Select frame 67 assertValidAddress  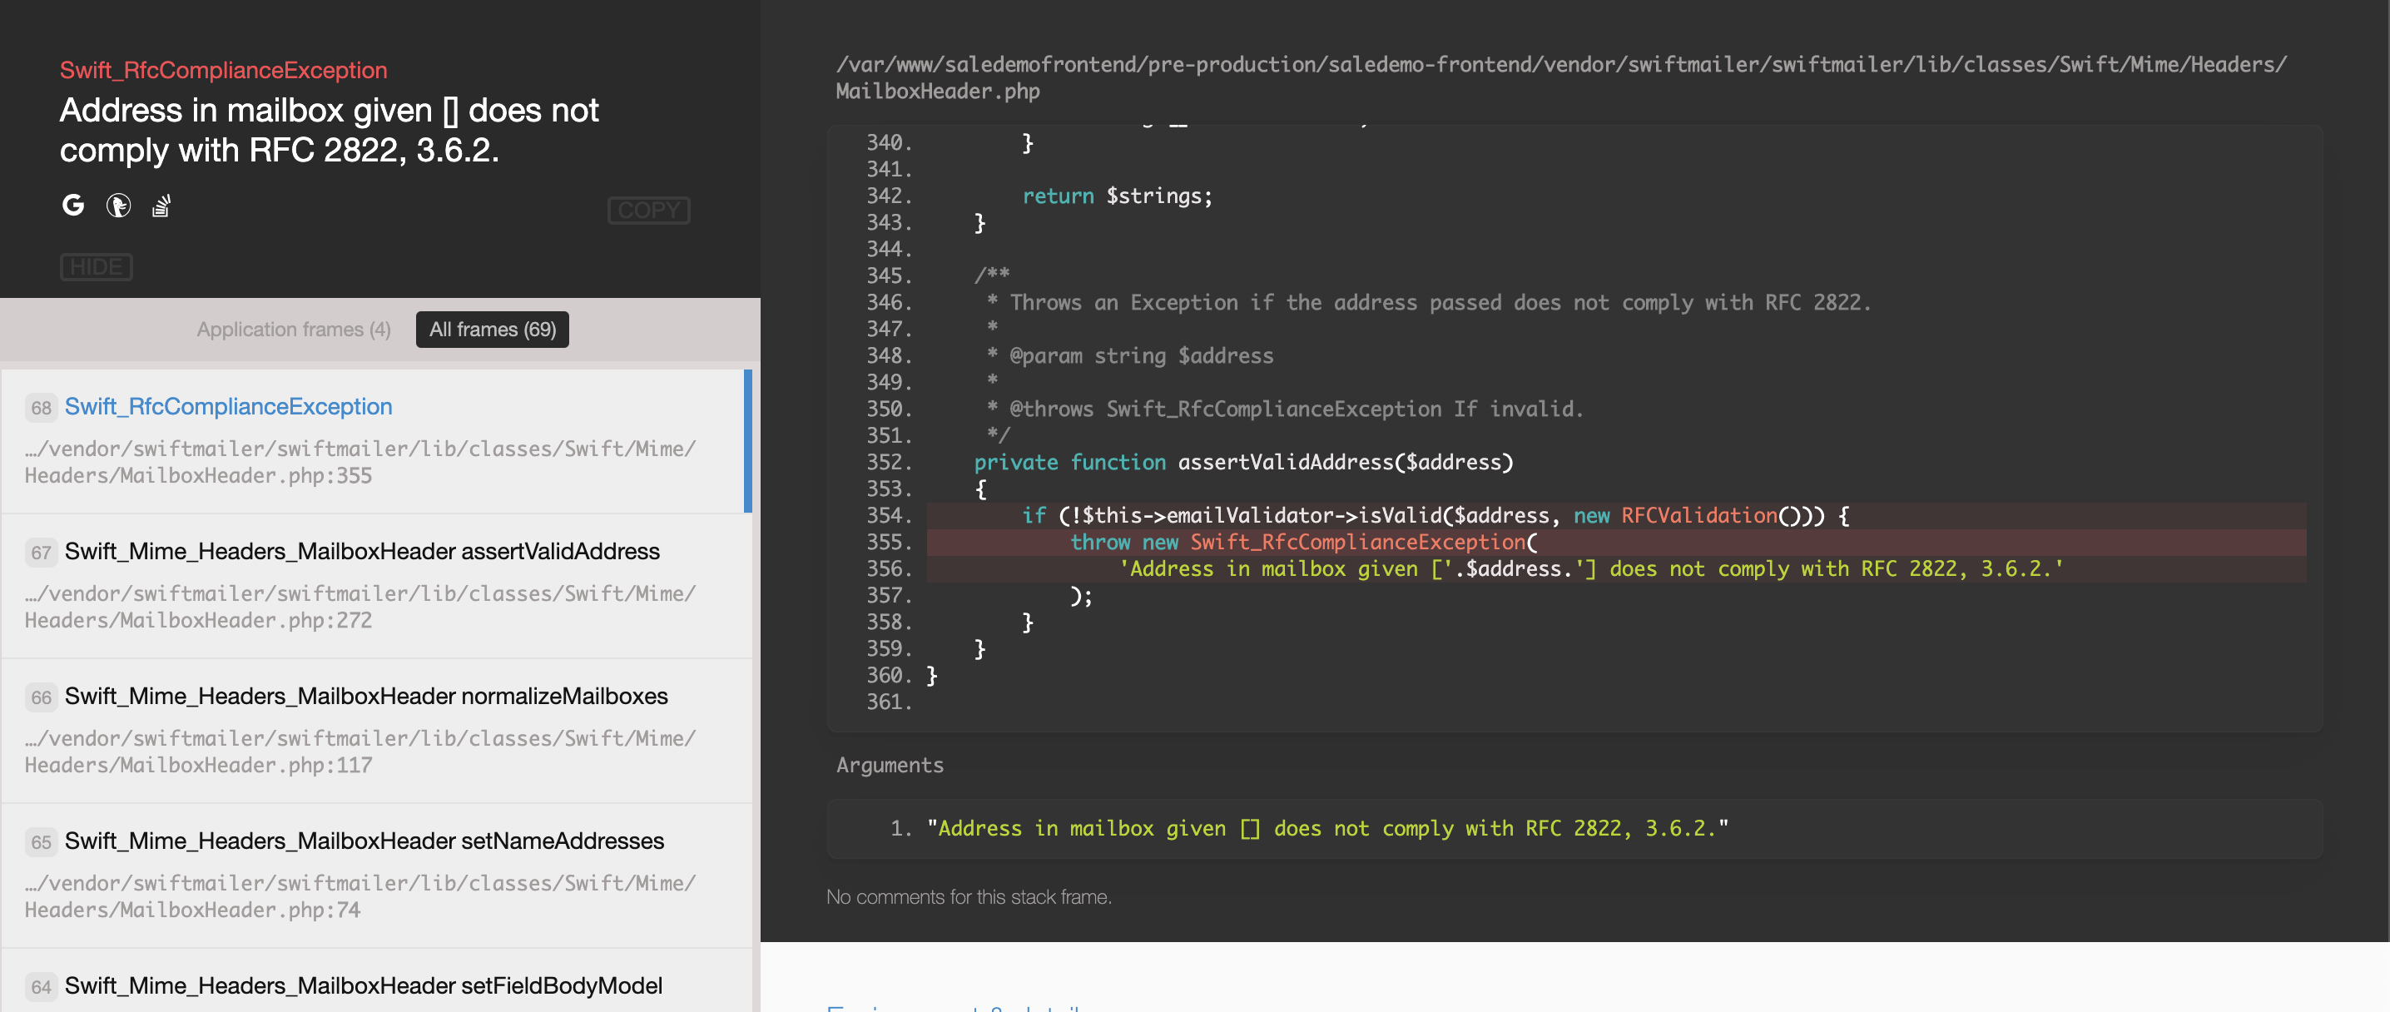pos(362,552)
